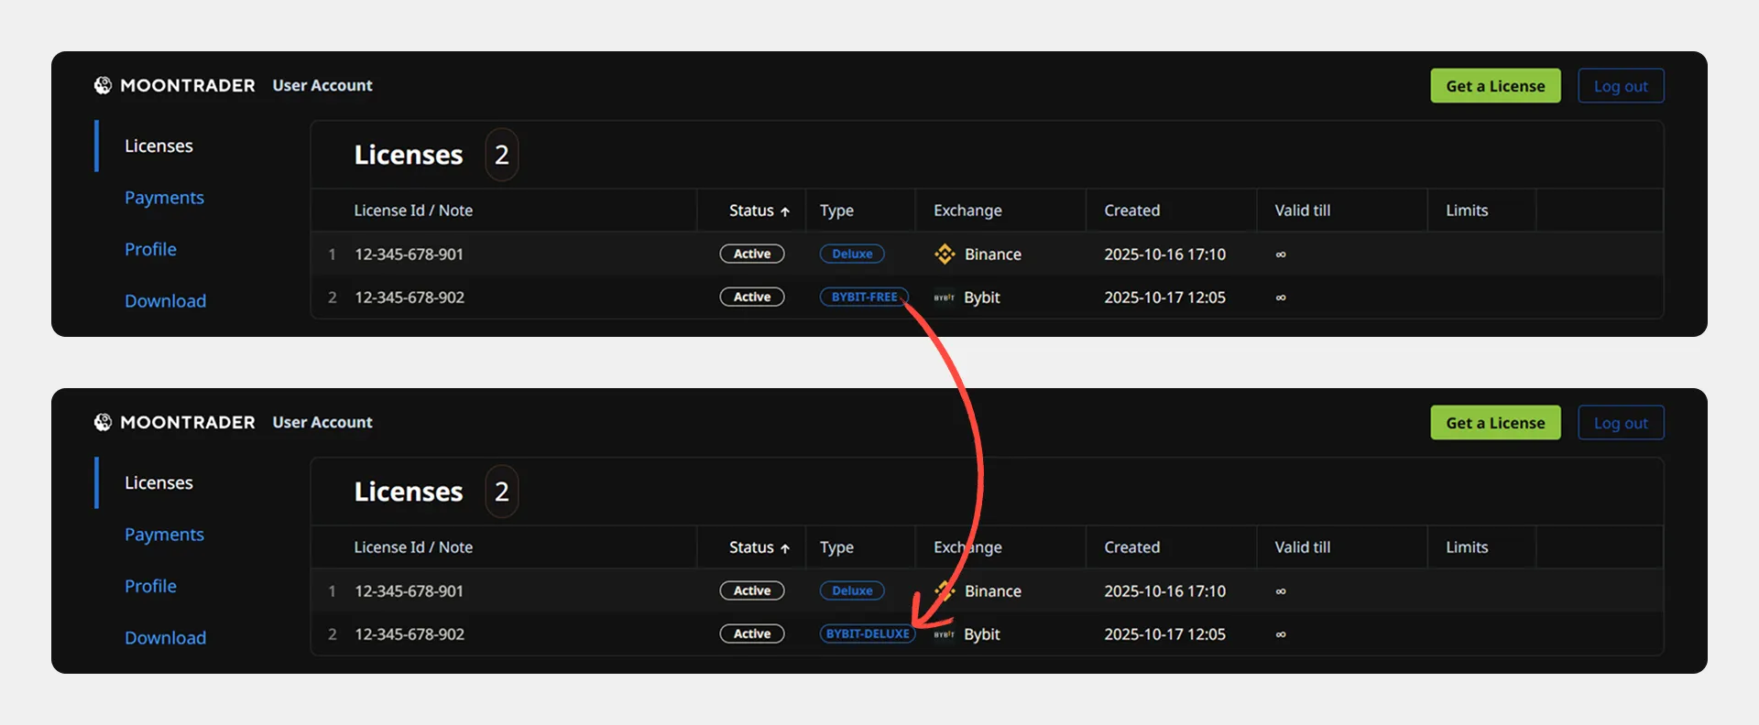Select Licenses in the lower panel sidebar

[158, 482]
